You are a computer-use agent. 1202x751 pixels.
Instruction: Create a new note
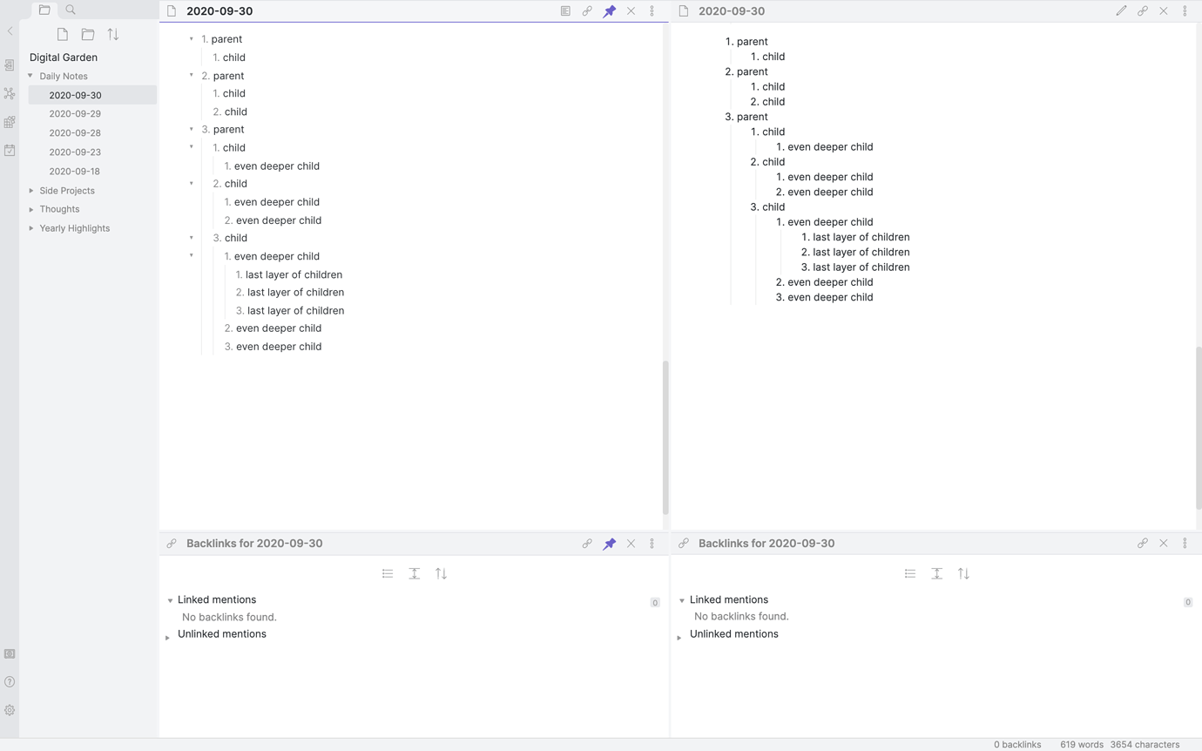[x=62, y=34]
